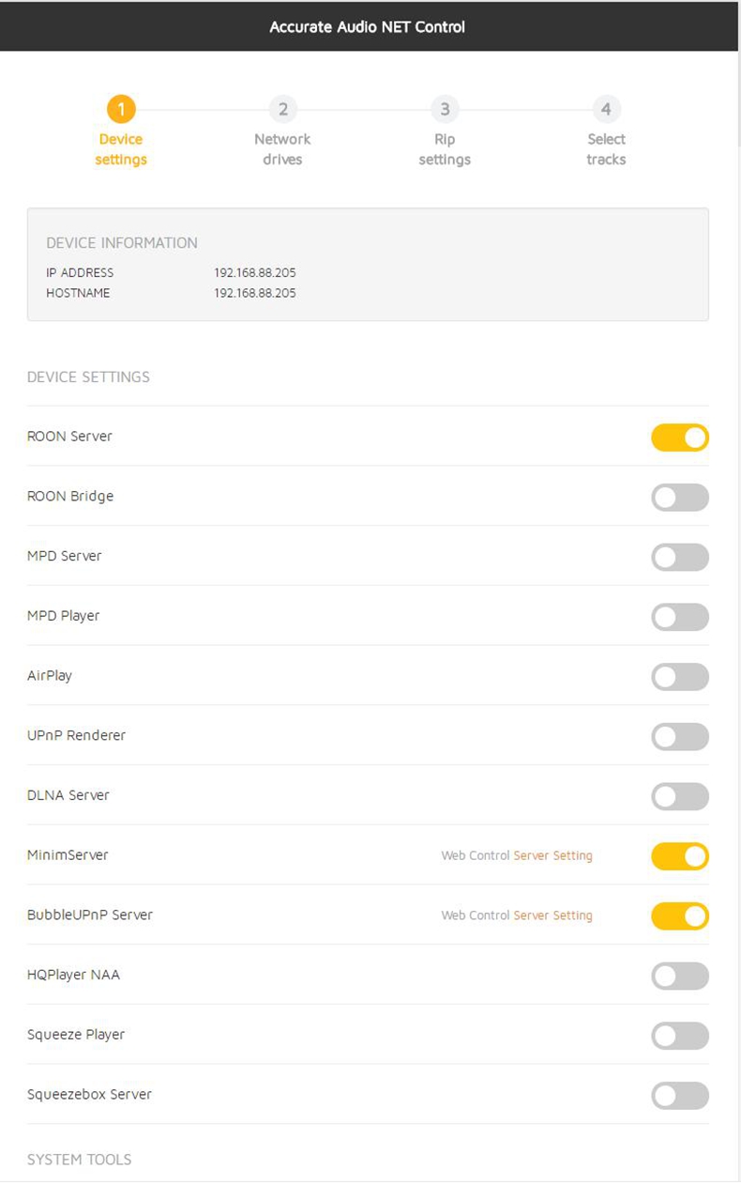Image resolution: width=741 pixels, height=1184 pixels.
Task: Turn off MinimServer toggle
Action: [680, 856]
